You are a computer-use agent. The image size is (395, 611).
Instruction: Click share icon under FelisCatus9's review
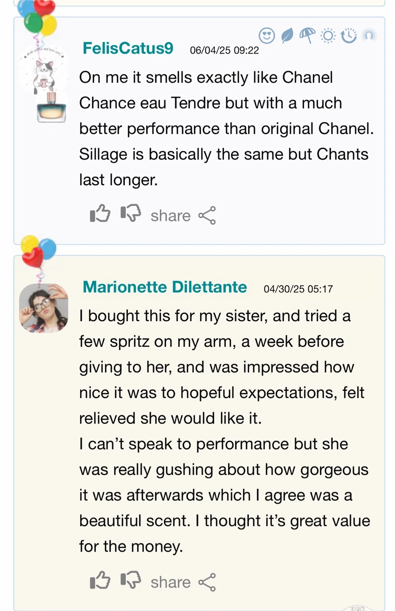tap(207, 216)
